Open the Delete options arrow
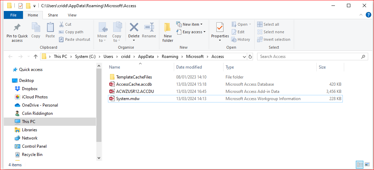Viewport: 374px width, 170px height. tap(134, 40)
